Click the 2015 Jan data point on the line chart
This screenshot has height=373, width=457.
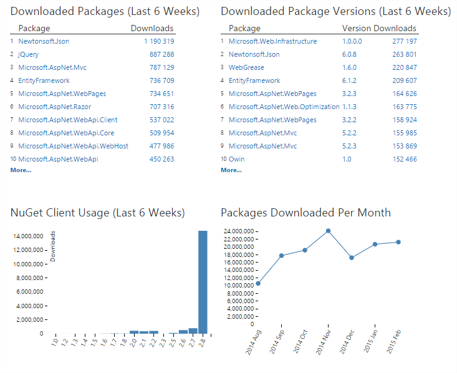[375, 245]
